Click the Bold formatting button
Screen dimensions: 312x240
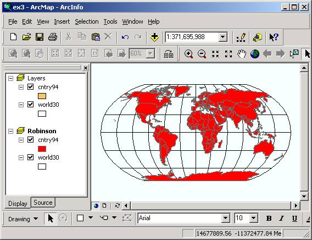click(269, 219)
